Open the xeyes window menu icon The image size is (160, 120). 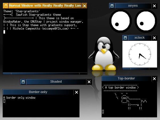(112, 6)
